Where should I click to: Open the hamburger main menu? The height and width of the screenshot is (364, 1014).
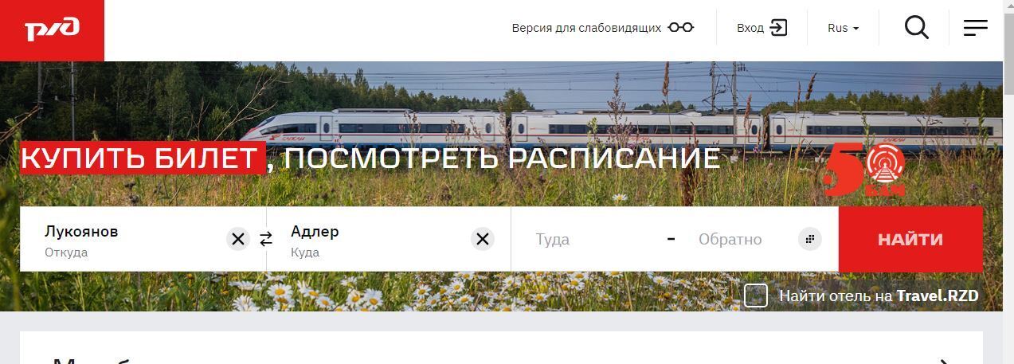pyautogui.click(x=976, y=28)
